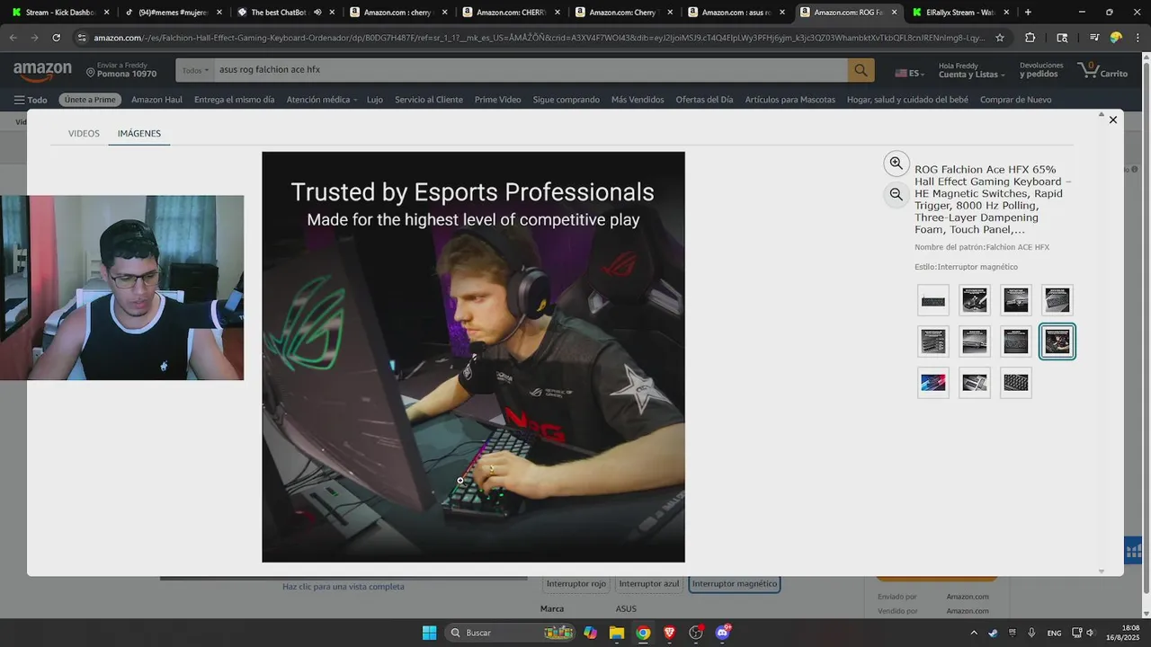Open Comprar de Nuevo link
This screenshot has width=1151, height=647.
click(x=1015, y=100)
